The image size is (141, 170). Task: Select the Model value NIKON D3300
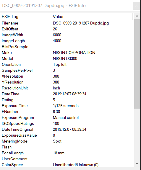tap(65, 58)
